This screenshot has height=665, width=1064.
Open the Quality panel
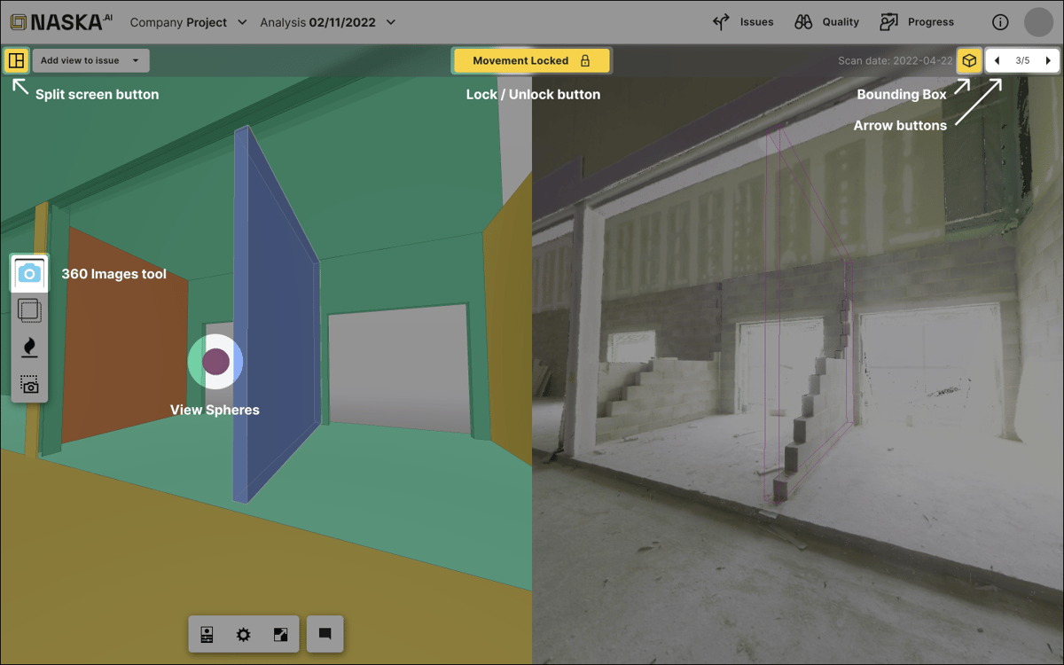pyautogui.click(x=826, y=21)
